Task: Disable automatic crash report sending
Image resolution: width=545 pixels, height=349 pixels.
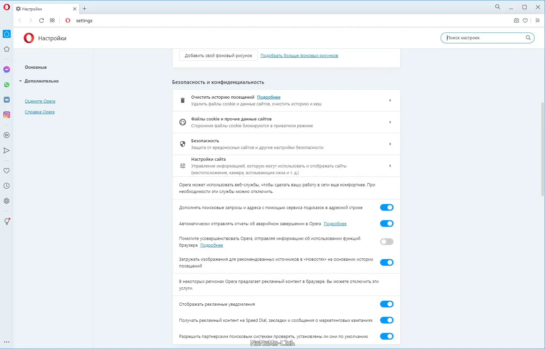Action: pos(387,223)
